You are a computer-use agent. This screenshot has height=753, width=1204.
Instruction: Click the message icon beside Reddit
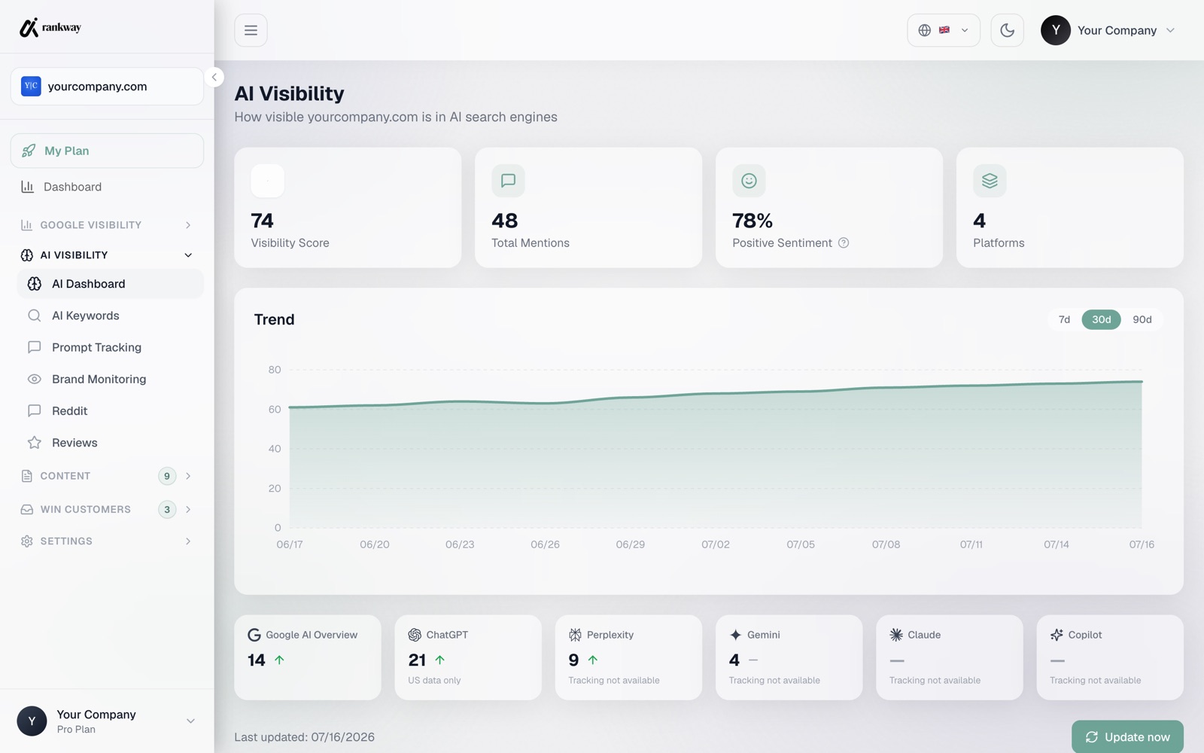pos(34,410)
